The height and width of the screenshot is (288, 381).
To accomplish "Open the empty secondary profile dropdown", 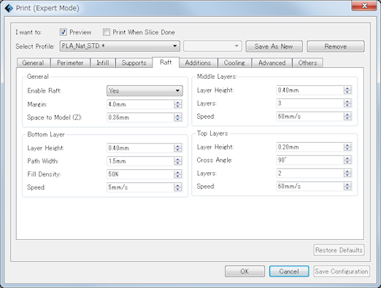I will [x=212, y=46].
